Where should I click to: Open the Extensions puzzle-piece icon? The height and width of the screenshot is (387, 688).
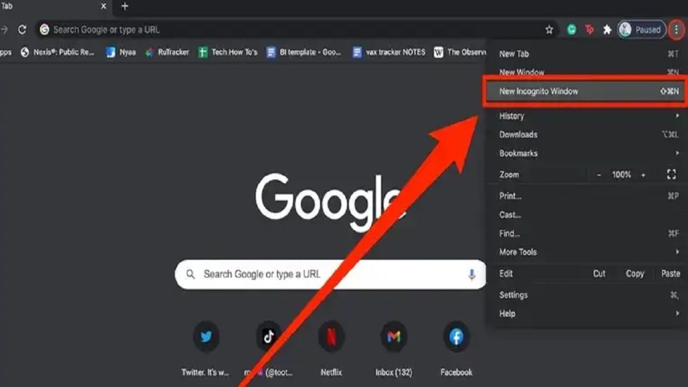pos(606,30)
